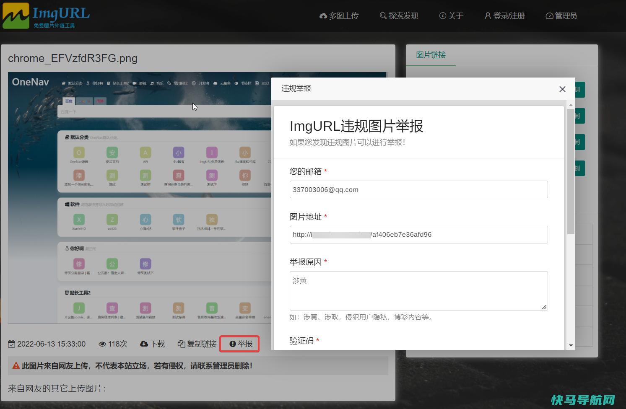Screen dimensions: 626x409
Task: Select the filename title chrome_EFVzfdR3FG.png
Action: point(73,58)
